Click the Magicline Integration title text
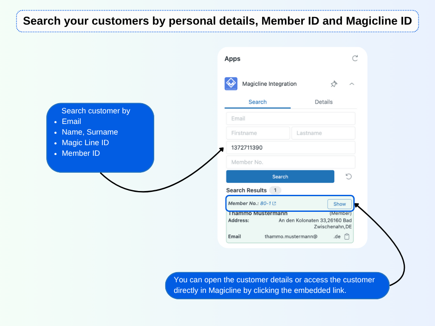435x326 pixels. pyautogui.click(x=269, y=84)
